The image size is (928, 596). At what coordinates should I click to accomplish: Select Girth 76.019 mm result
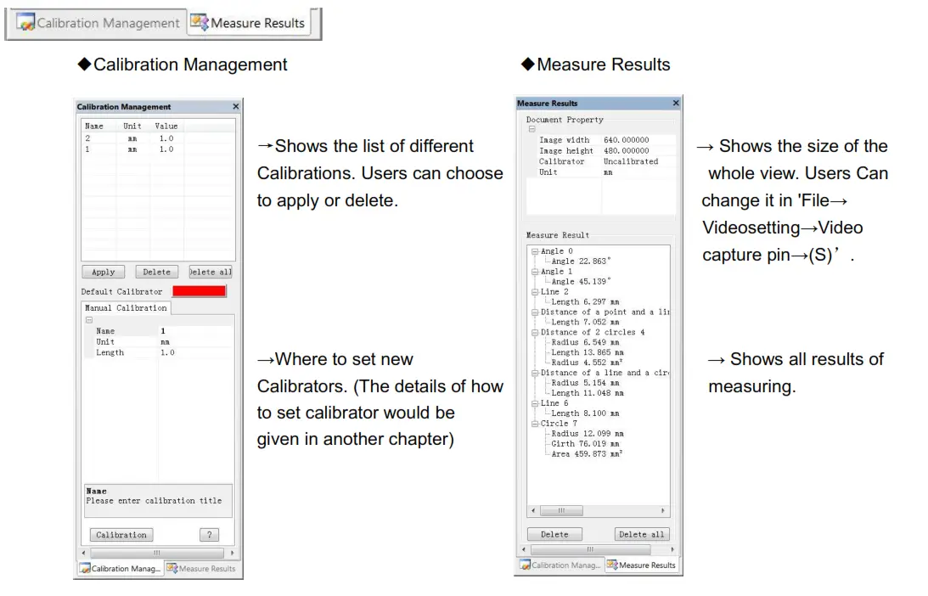tap(585, 443)
